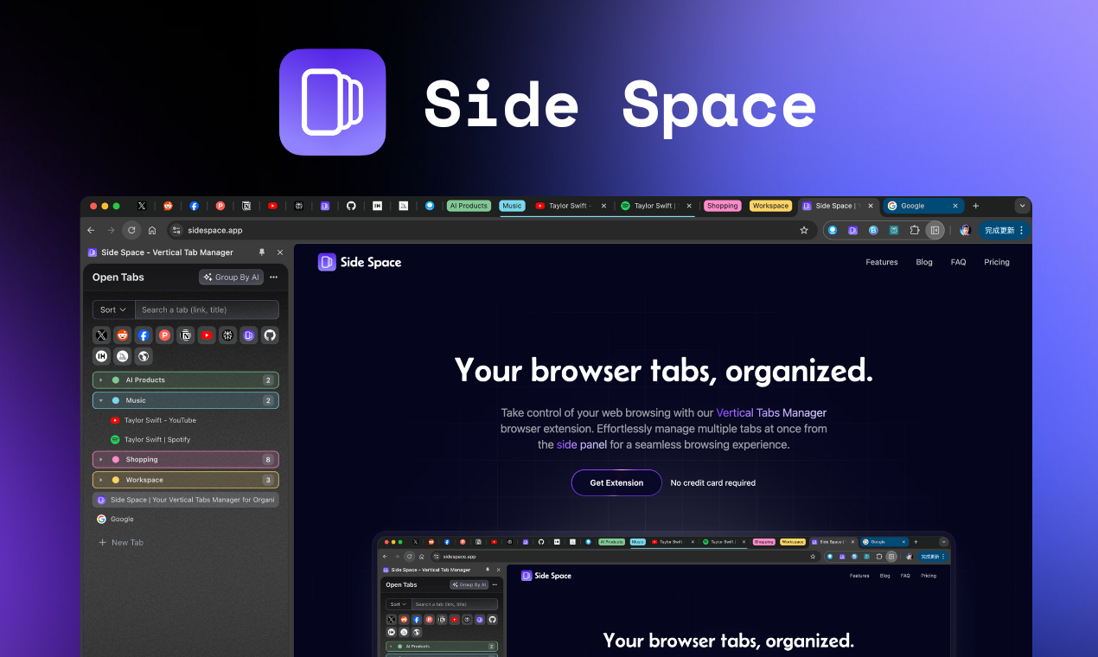Click the sidespace.app address bar

click(491, 230)
